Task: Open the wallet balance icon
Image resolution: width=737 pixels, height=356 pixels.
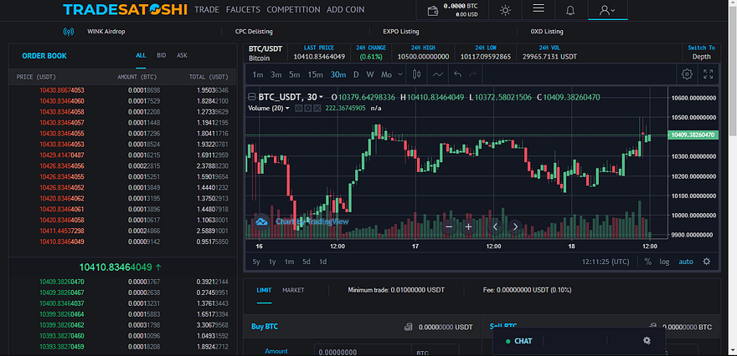Action: pyautogui.click(x=433, y=10)
